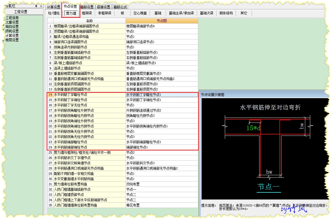331x219 pixels.
Task: Select row 水平钢筋拐角无柱内侧节点
Action: coord(90,137)
